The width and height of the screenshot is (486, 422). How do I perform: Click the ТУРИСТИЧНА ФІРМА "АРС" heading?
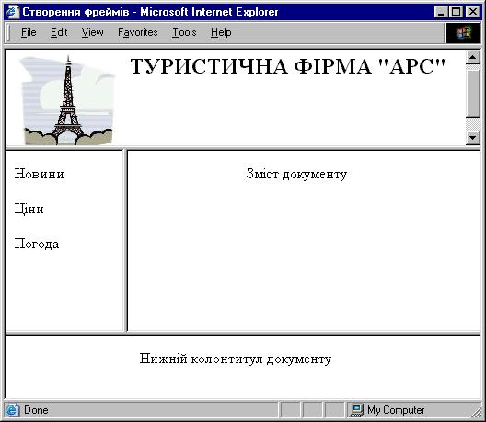click(x=287, y=66)
